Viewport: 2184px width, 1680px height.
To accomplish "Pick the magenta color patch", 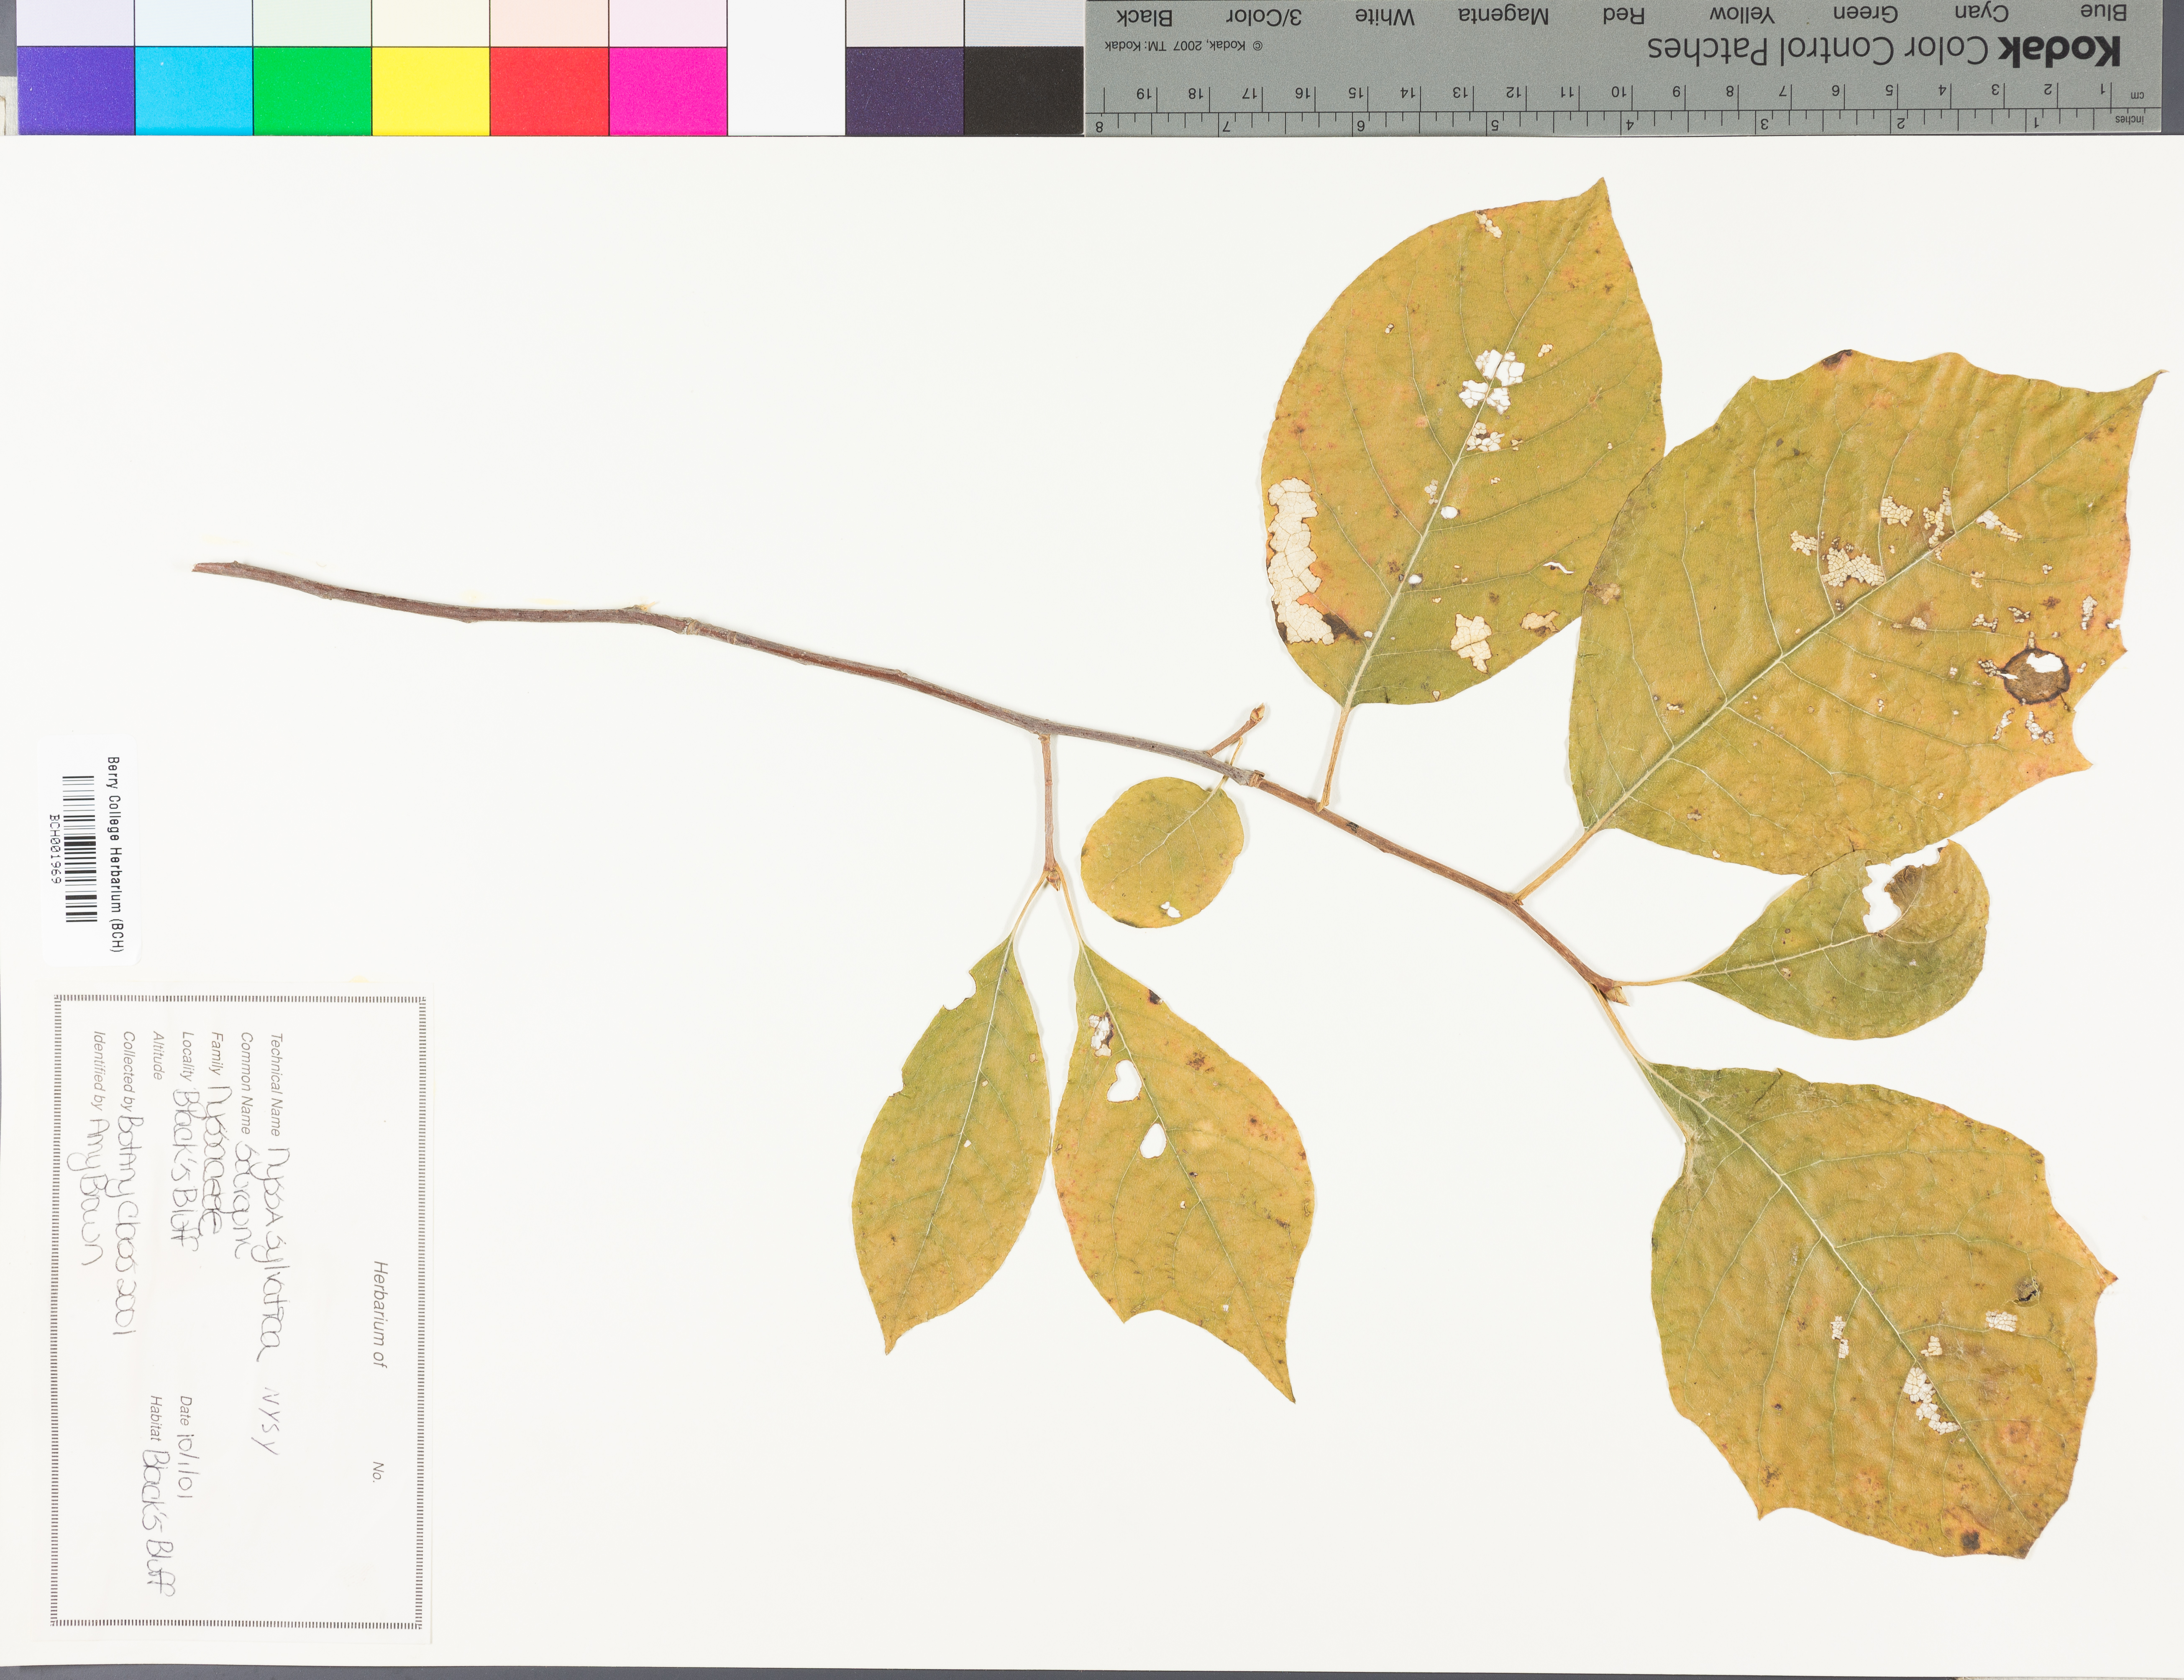I will 667,90.
